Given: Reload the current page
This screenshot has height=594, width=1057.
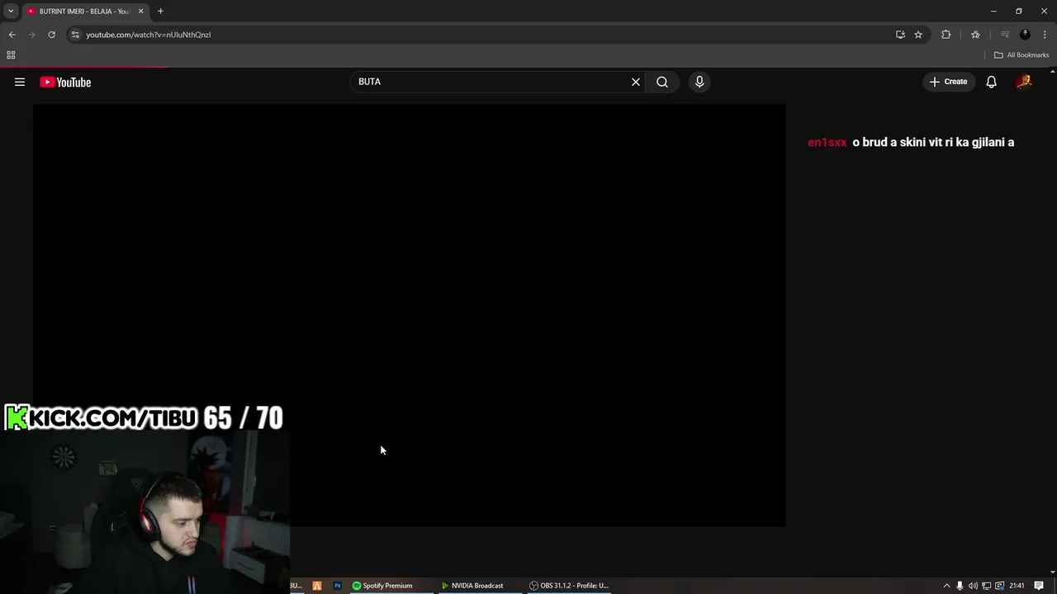Looking at the screenshot, I should coord(51,35).
